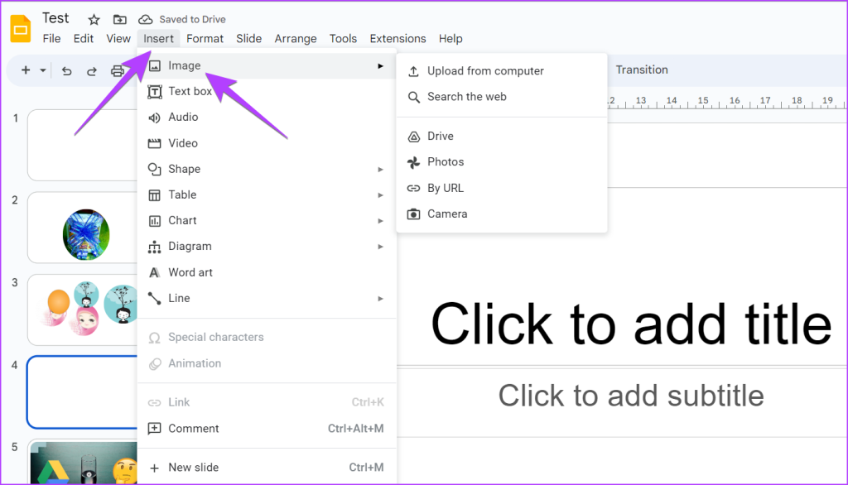Image resolution: width=848 pixels, height=485 pixels.
Task: Star the Test presentation
Action: 94,19
